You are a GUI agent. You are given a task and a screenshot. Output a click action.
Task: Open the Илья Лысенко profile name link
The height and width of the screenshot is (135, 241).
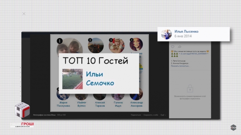point(186,31)
